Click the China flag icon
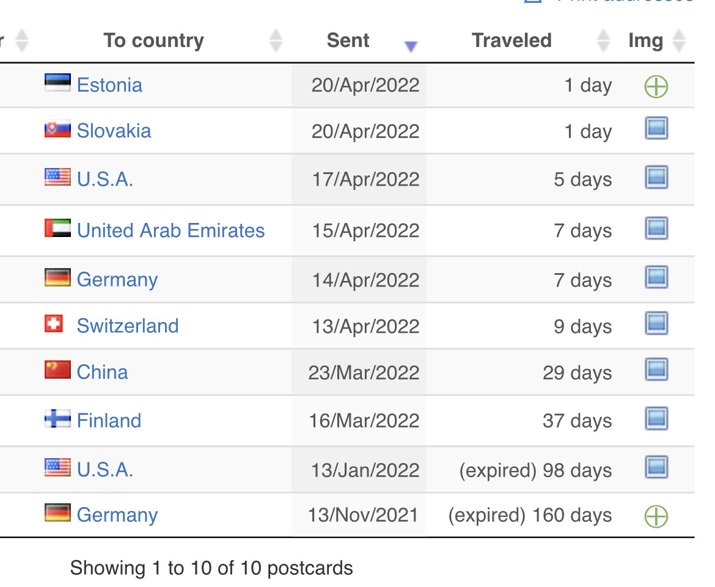715x587 pixels. point(57,370)
